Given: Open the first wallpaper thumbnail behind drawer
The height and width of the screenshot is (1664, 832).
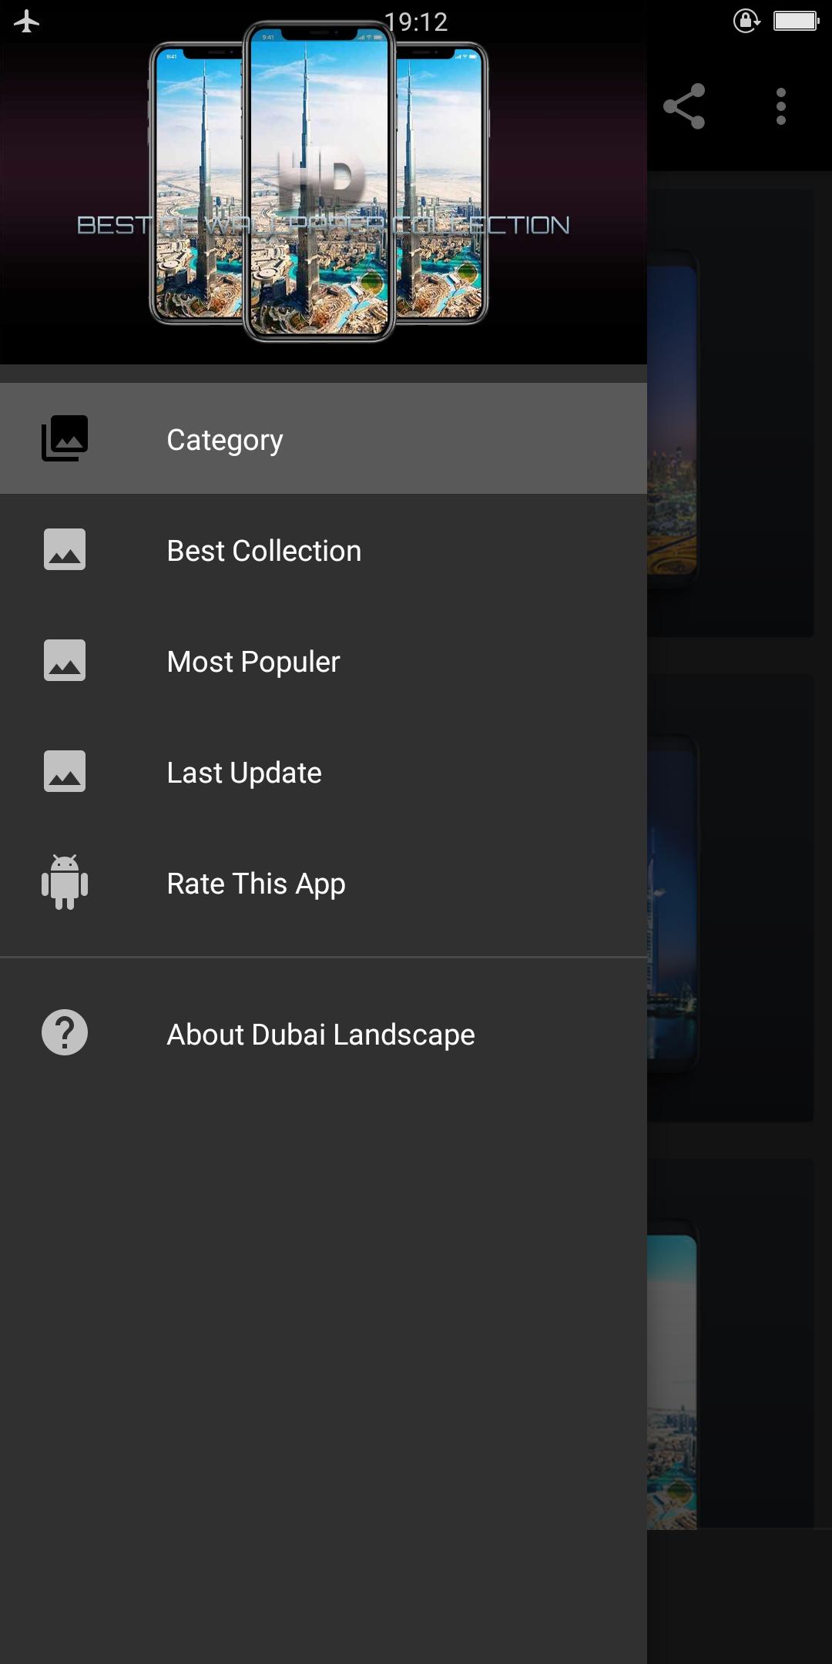Looking at the screenshot, I should pyautogui.click(x=730, y=414).
